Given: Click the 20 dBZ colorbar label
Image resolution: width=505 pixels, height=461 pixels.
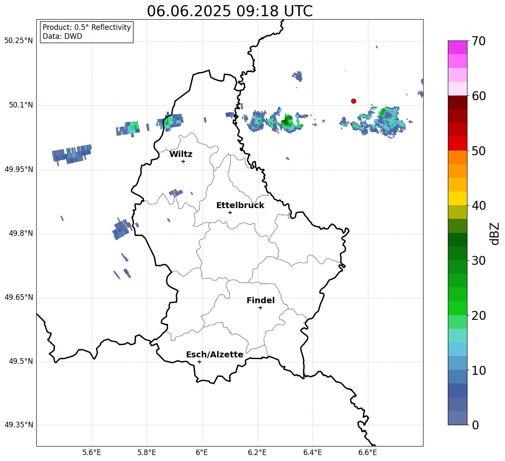Looking at the screenshot, I should click(x=479, y=316).
